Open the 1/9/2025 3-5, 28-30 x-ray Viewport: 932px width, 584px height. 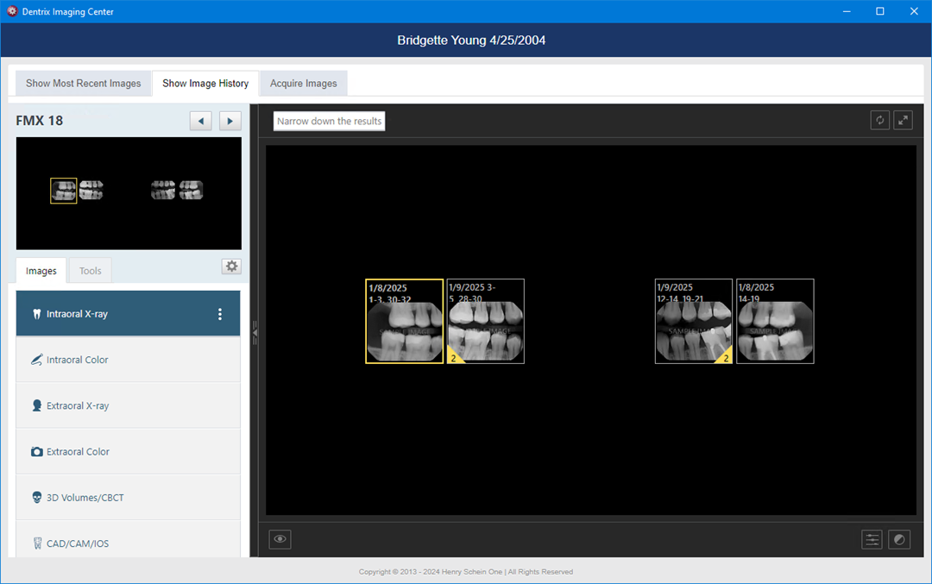[x=486, y=322]
